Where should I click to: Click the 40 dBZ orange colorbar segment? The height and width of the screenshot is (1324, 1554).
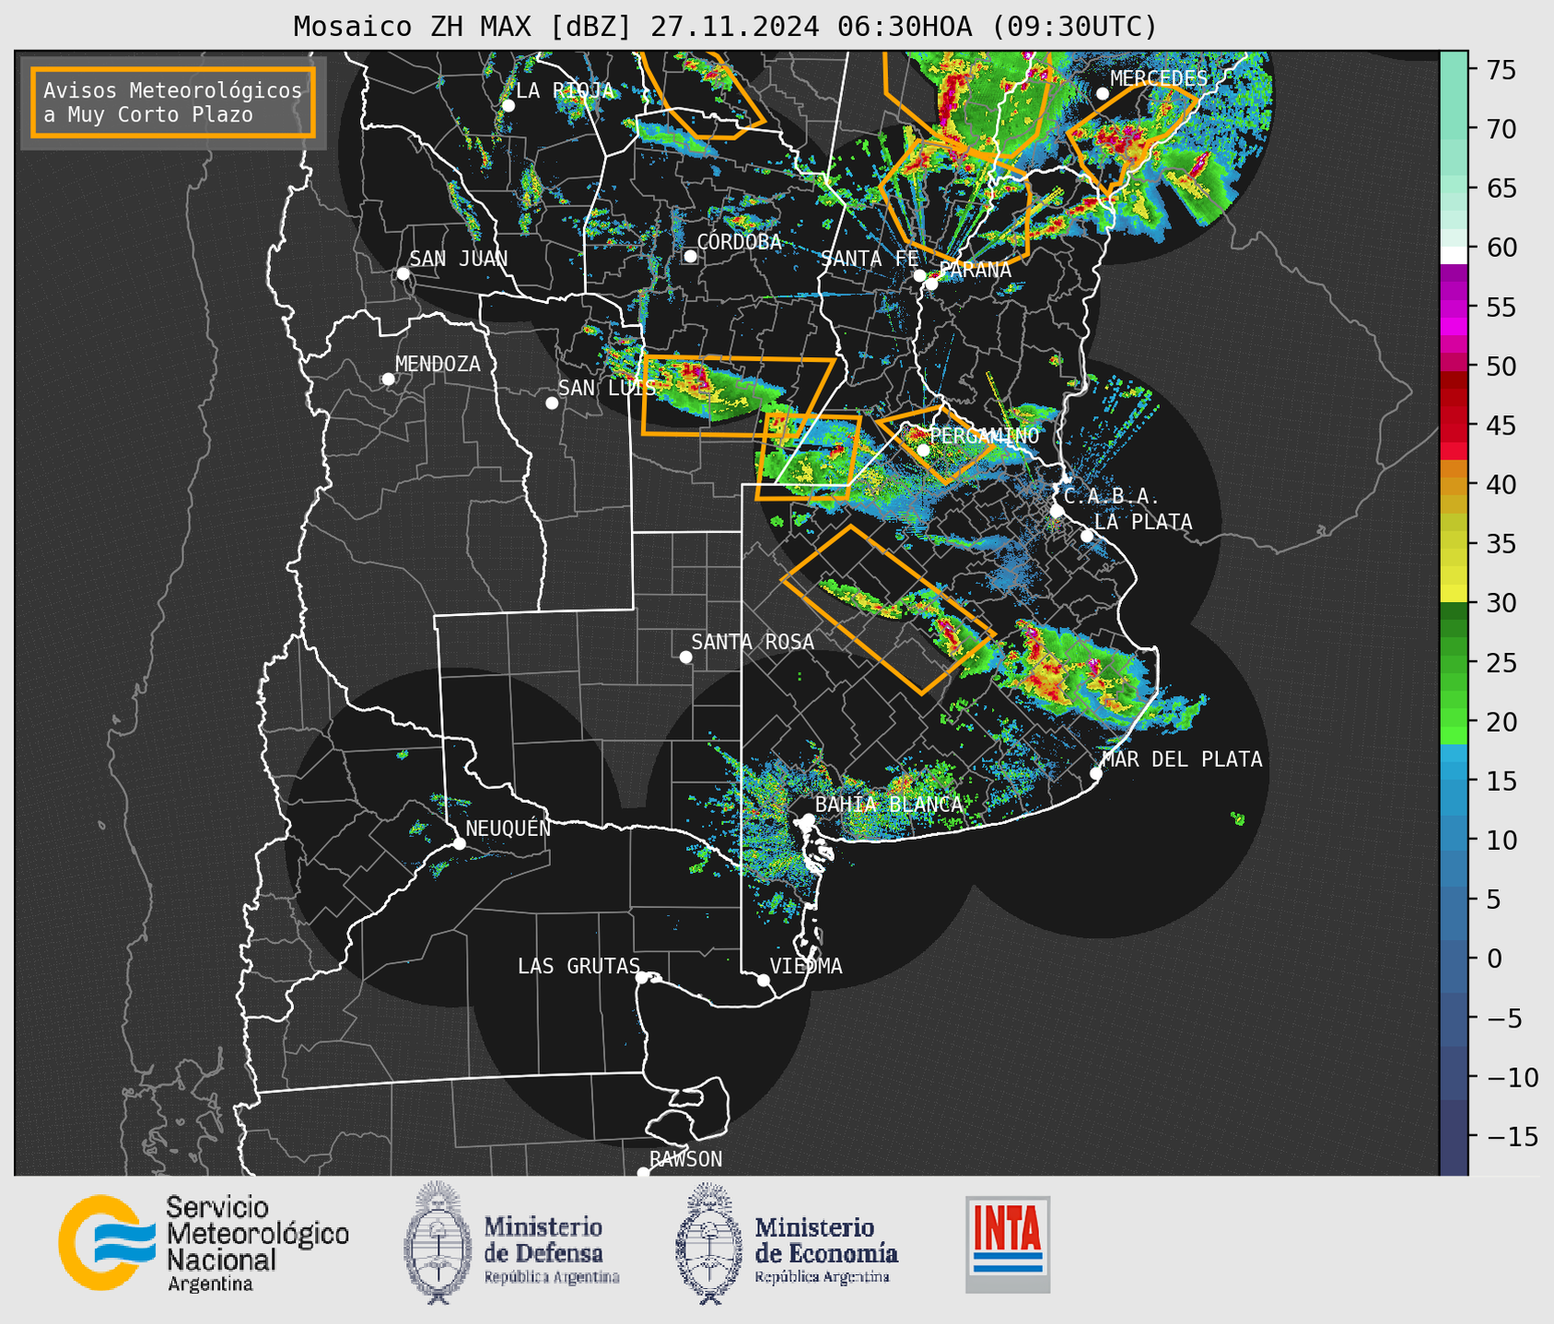point(1454,485)
